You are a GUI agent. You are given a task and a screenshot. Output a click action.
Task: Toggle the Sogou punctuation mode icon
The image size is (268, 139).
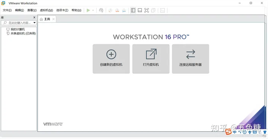tap(240, 132)
